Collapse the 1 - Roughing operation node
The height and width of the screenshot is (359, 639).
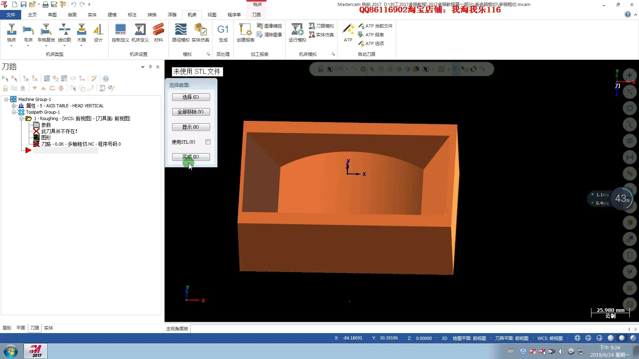click(x=21, y=118)
